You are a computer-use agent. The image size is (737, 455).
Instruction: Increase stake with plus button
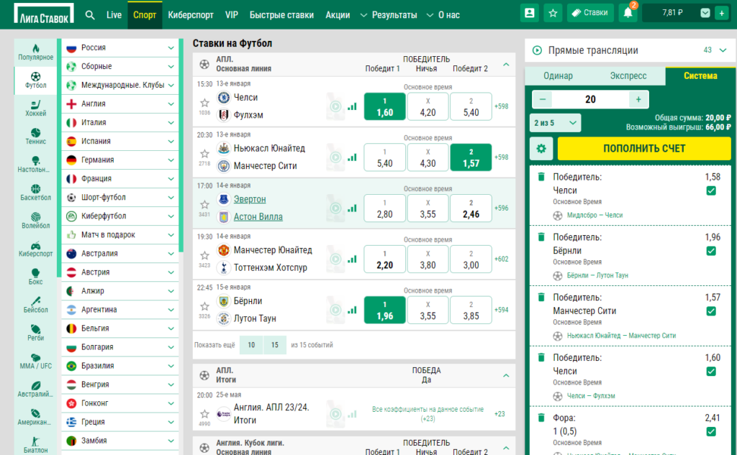pos(638,99)
